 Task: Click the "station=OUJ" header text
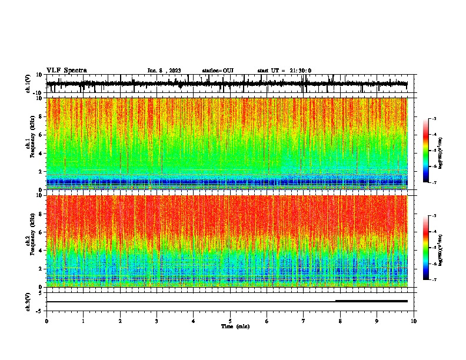(x=218, y=71)
